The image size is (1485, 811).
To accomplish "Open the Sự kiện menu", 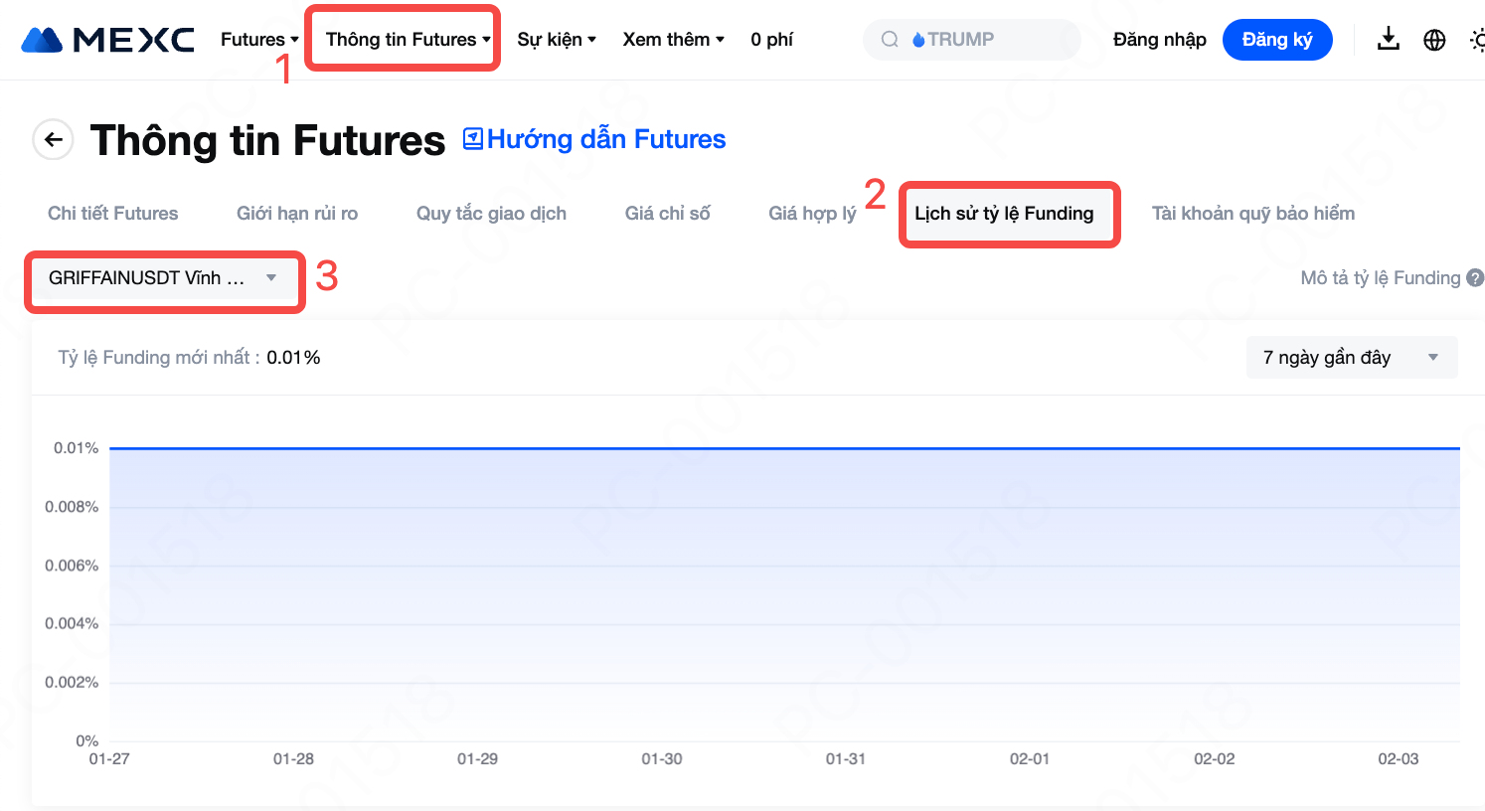I will coord(556,40).
